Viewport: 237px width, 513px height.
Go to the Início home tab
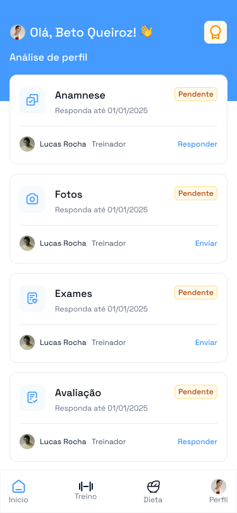click(19, 491)
